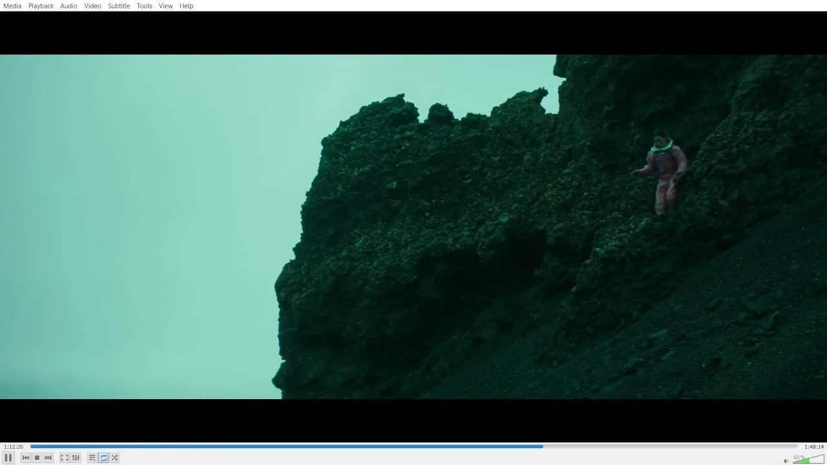Open the Playback menu

[x=41, y=6]
